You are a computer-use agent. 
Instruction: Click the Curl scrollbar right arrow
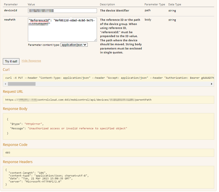212,84
